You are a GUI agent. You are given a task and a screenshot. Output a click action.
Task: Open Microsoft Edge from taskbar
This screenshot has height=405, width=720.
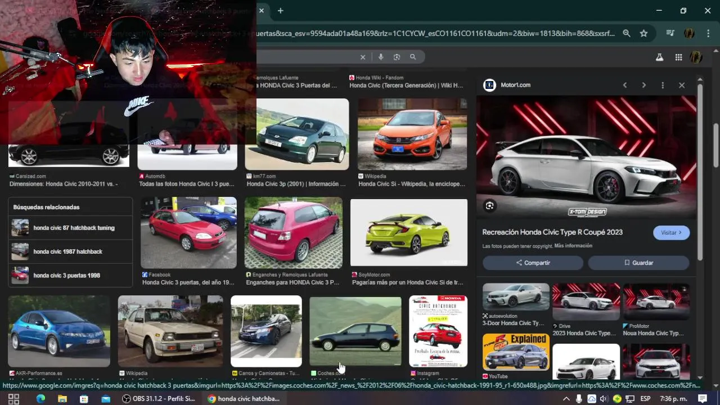click(40, 399)
